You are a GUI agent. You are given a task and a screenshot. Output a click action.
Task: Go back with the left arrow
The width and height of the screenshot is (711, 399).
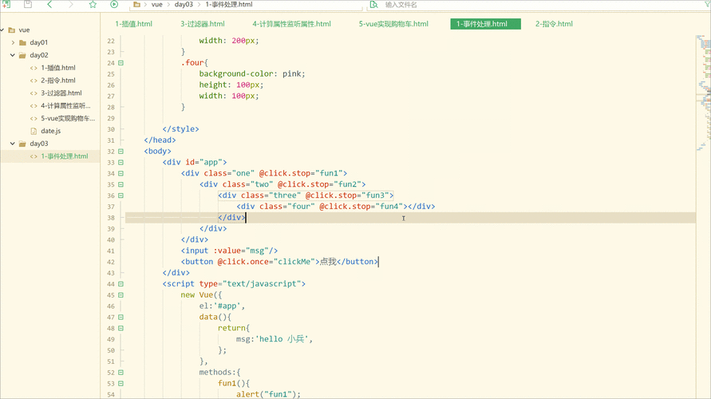[49, 5]
